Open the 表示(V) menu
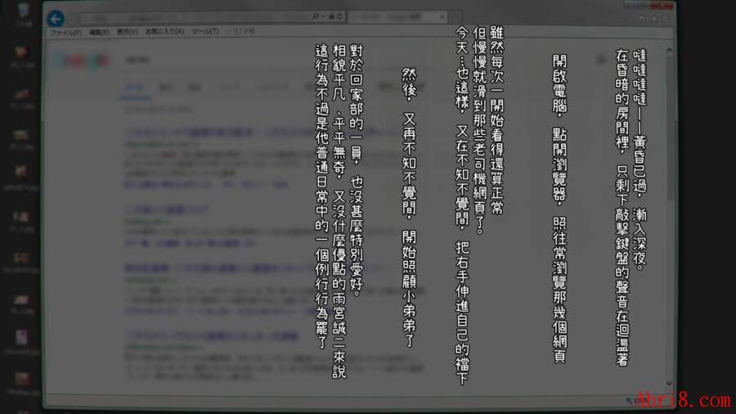This screenshot has width=736, height=414. coord(127,32)
